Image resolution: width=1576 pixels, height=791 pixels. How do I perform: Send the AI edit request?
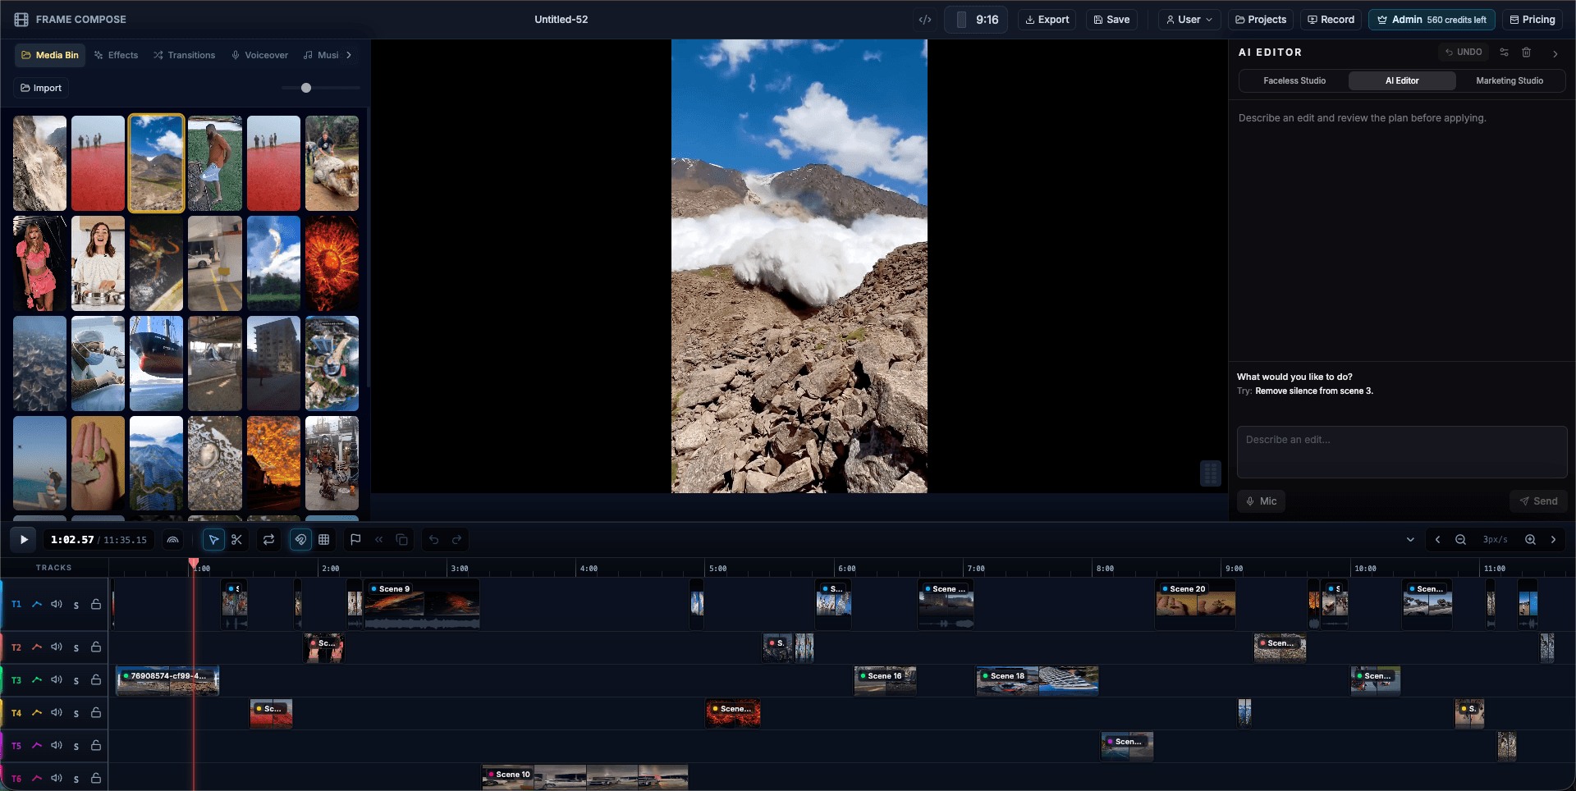pos(1538,501)
